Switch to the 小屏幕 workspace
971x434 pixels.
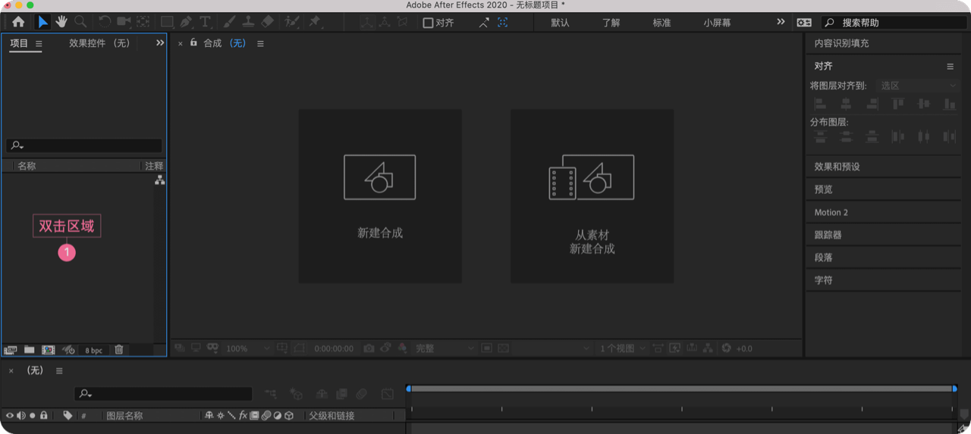coord(717,23)
